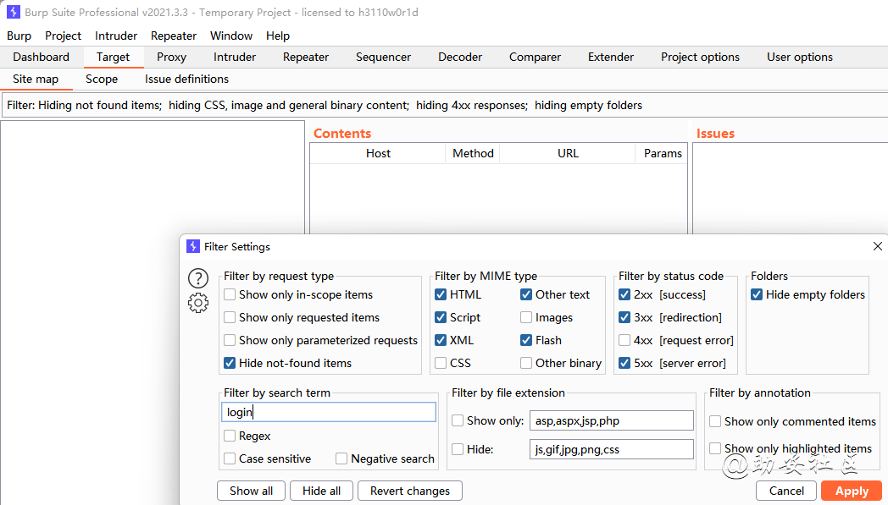This screenshot has height=505, width=888.
Task: Open the Project options tab
Action: coord(700,58)
